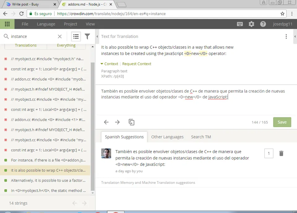Click the suggestion vote count box
The image size is (297, 213).
click(269, 153)
